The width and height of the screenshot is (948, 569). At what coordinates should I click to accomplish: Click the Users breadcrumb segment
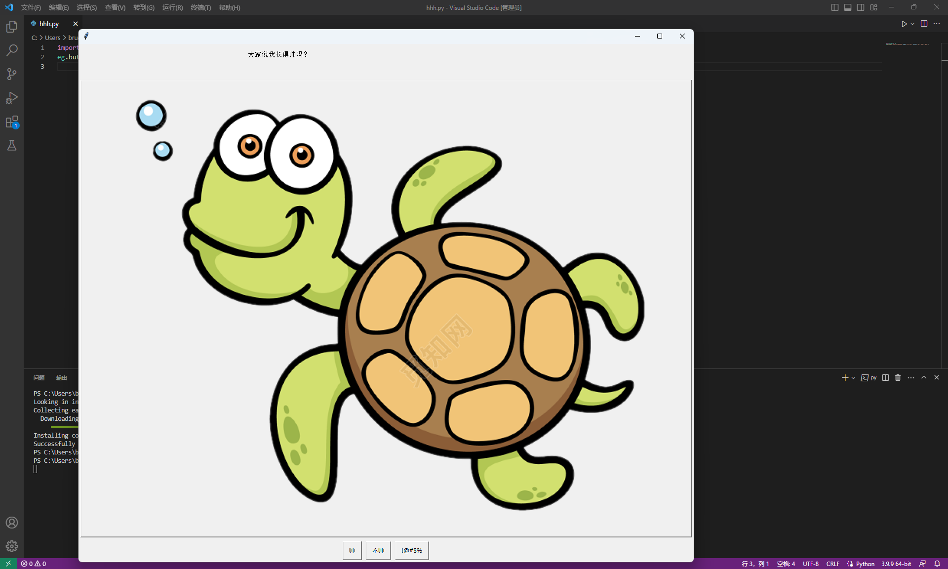pyautogui.click(x=53, y=38)
